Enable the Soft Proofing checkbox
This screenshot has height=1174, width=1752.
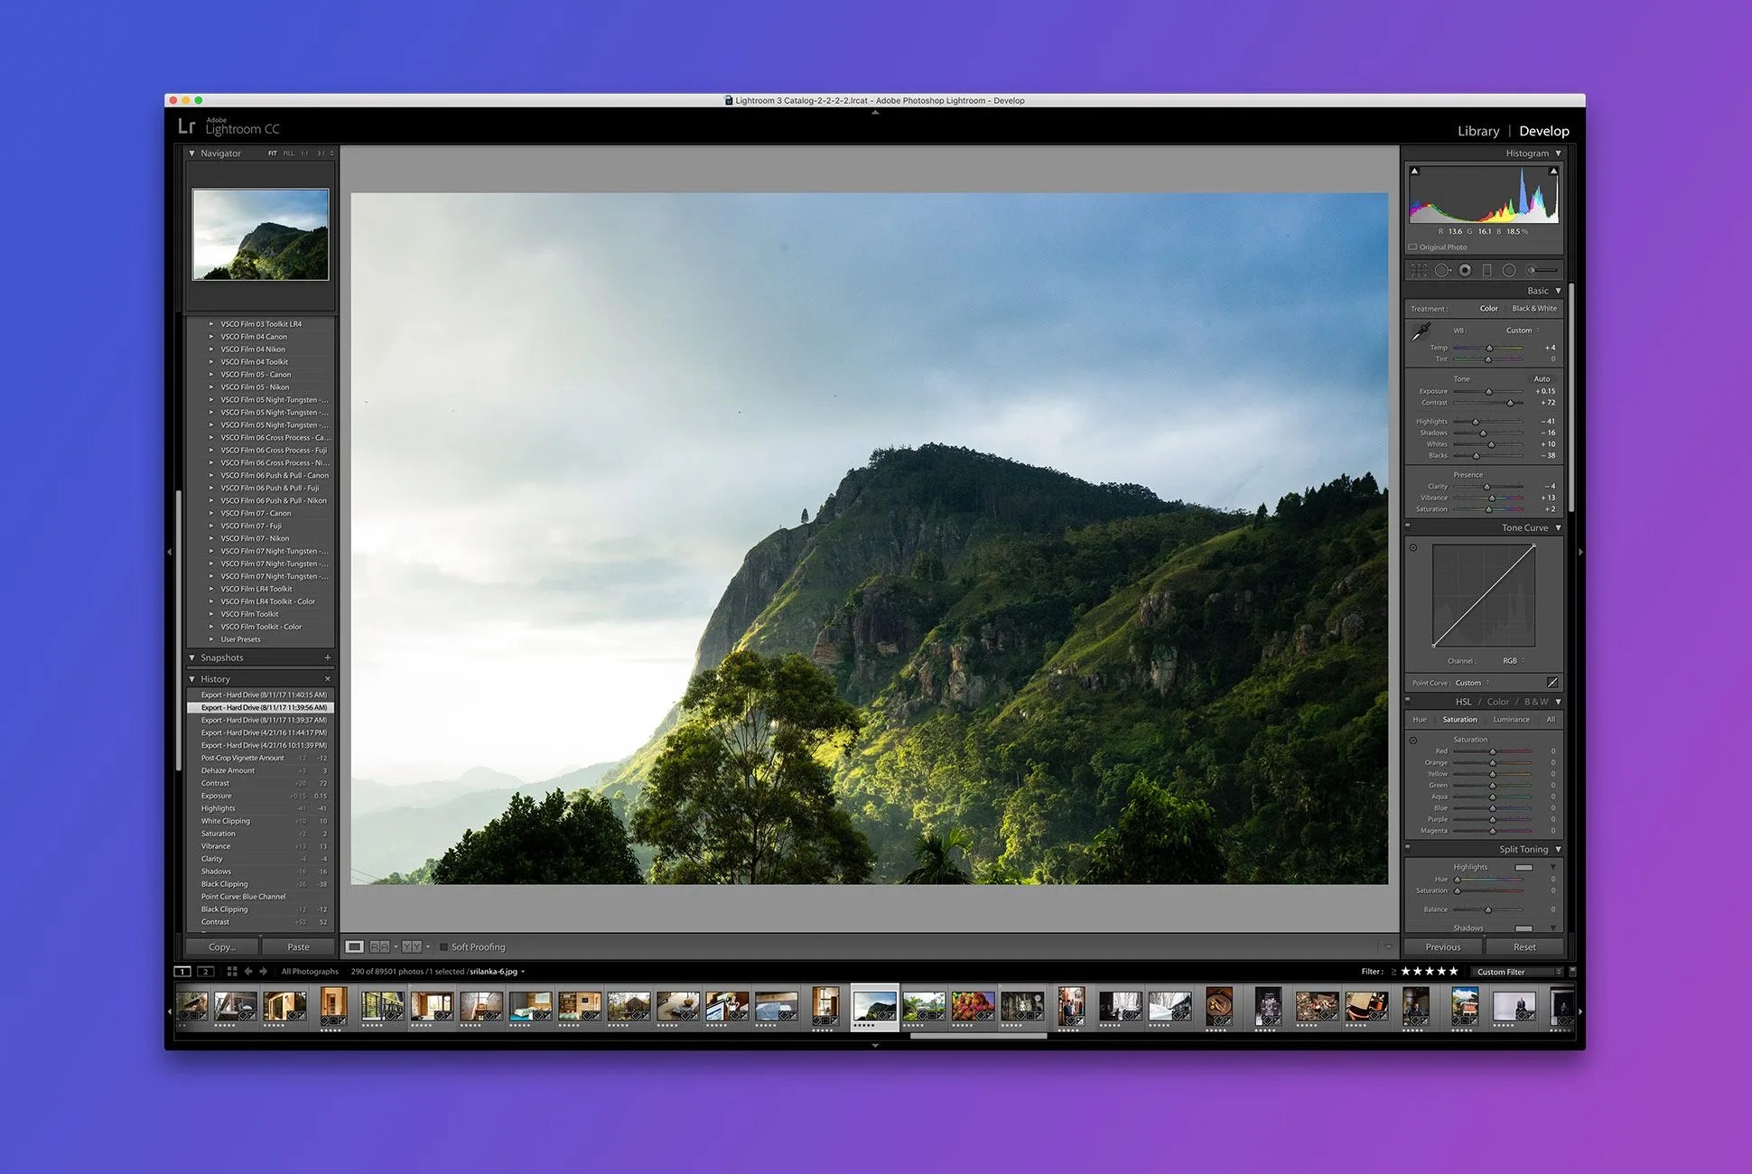click(443, 947)
